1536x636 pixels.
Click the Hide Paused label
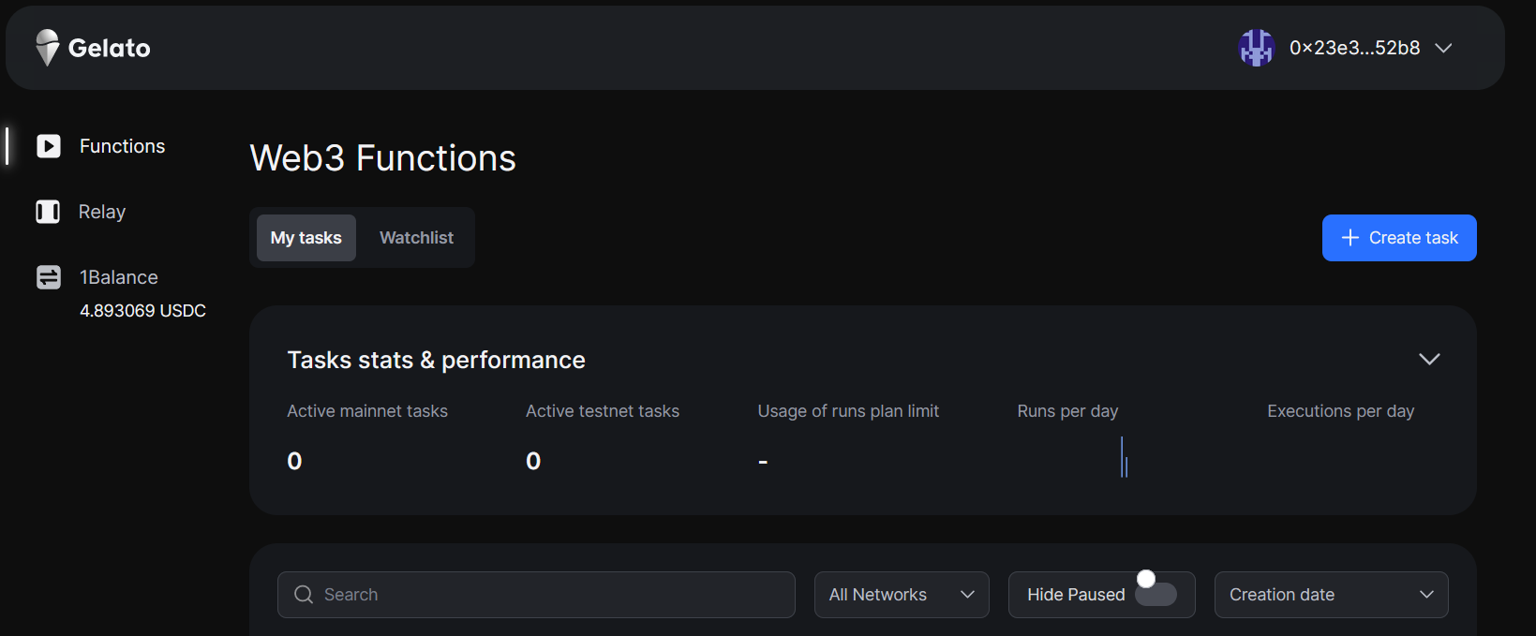click(1076, 595)
